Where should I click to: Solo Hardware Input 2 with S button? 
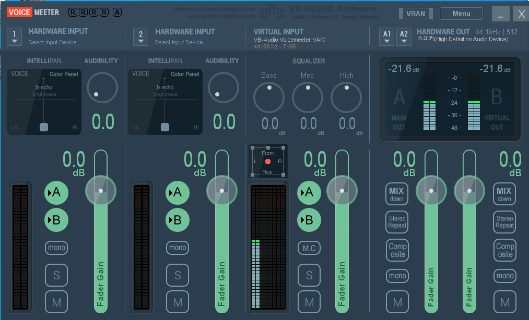pyautogui.click(x=178, y=275)
